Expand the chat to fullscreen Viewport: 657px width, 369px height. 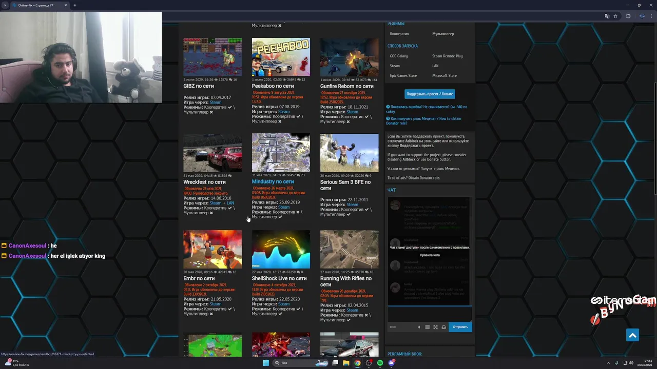click(435, 327)
